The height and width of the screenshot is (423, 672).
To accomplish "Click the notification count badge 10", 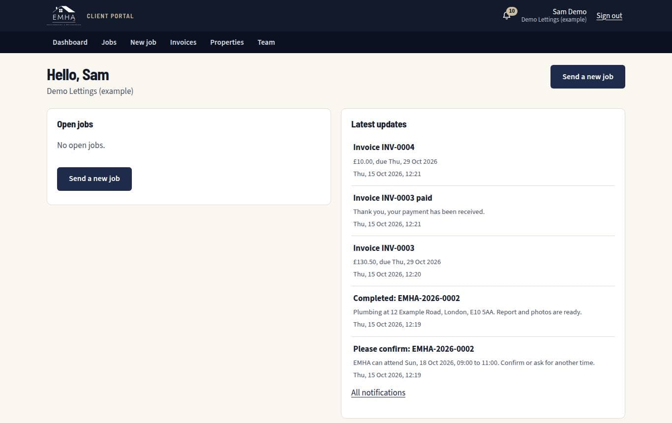I will [512, 11].
